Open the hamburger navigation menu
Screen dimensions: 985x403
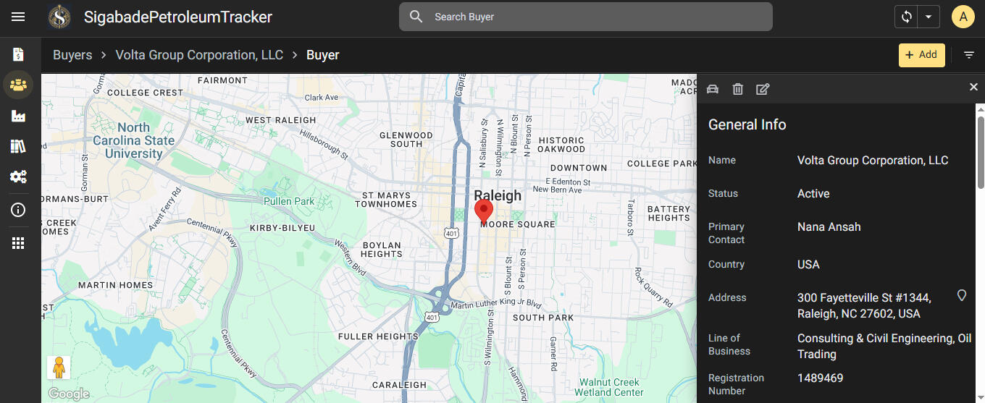pyautogui.click(x=18, y=17)
